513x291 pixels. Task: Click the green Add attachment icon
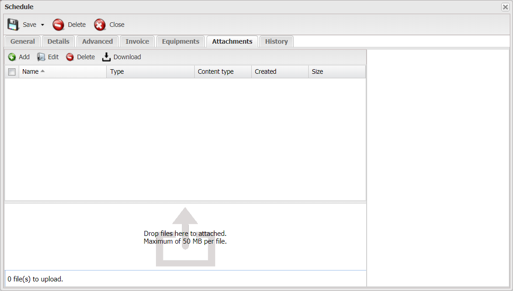point(12,57)
